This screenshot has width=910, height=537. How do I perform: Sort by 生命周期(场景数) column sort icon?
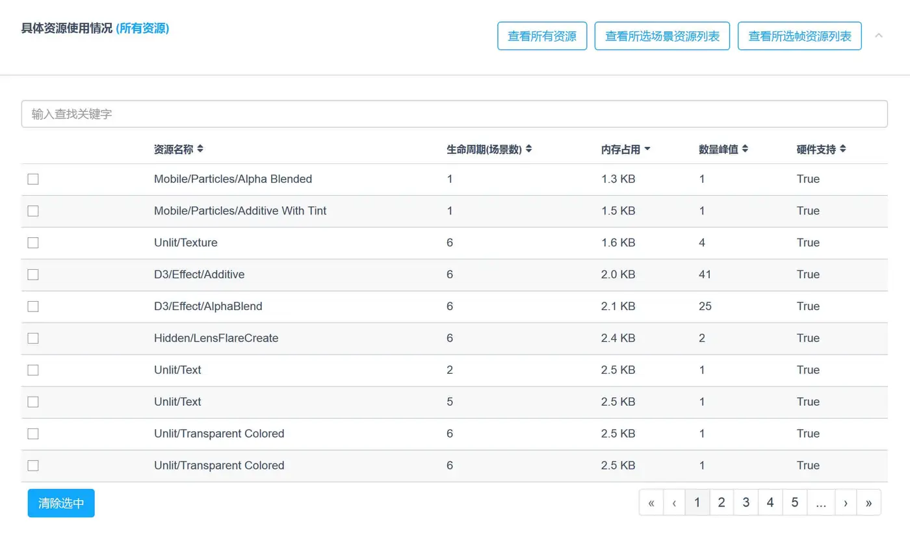529,149
